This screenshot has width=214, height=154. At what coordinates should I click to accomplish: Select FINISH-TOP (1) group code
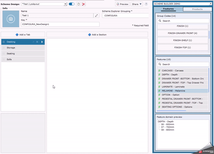[x=183, y=47]
